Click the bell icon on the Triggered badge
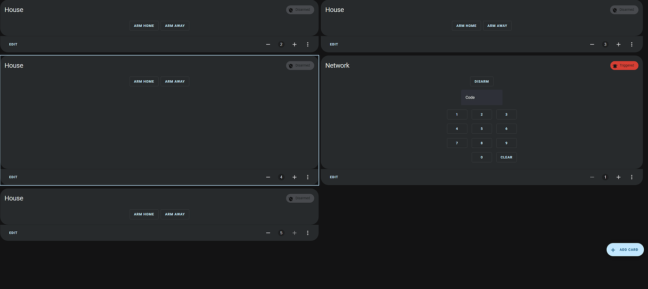Image resolution: width=648 pixels, height=289 pixels. [615, 65]
